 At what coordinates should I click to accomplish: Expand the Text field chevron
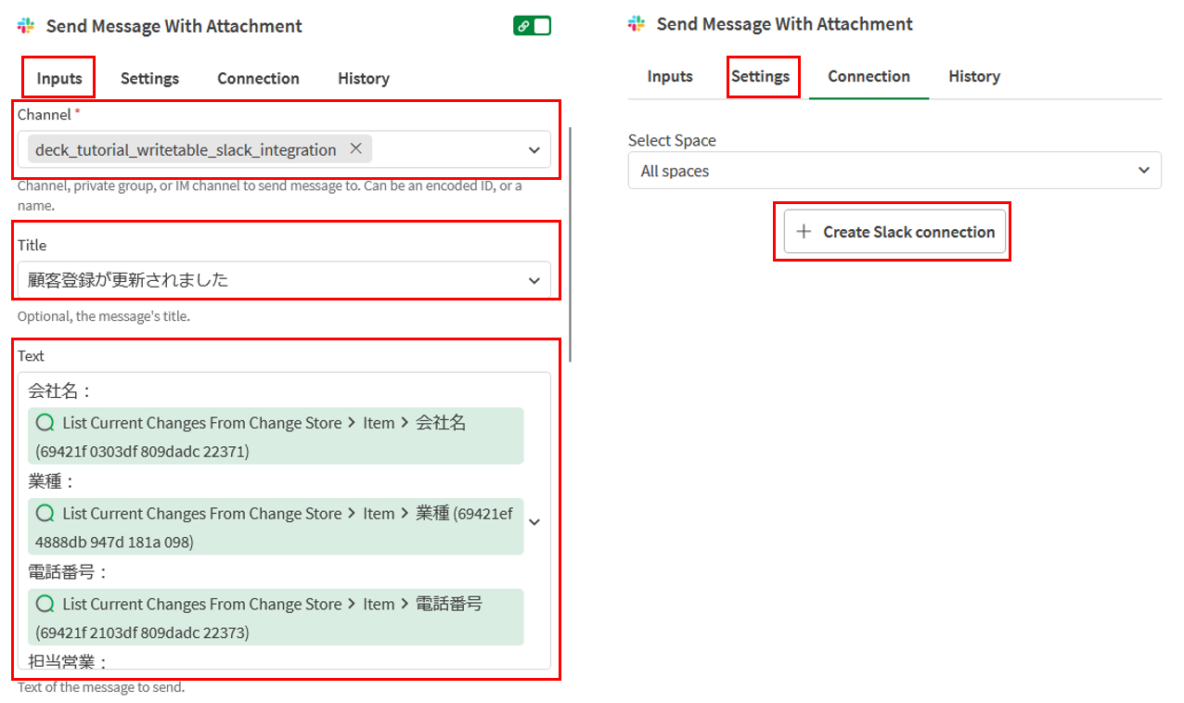tap(534, 522)
